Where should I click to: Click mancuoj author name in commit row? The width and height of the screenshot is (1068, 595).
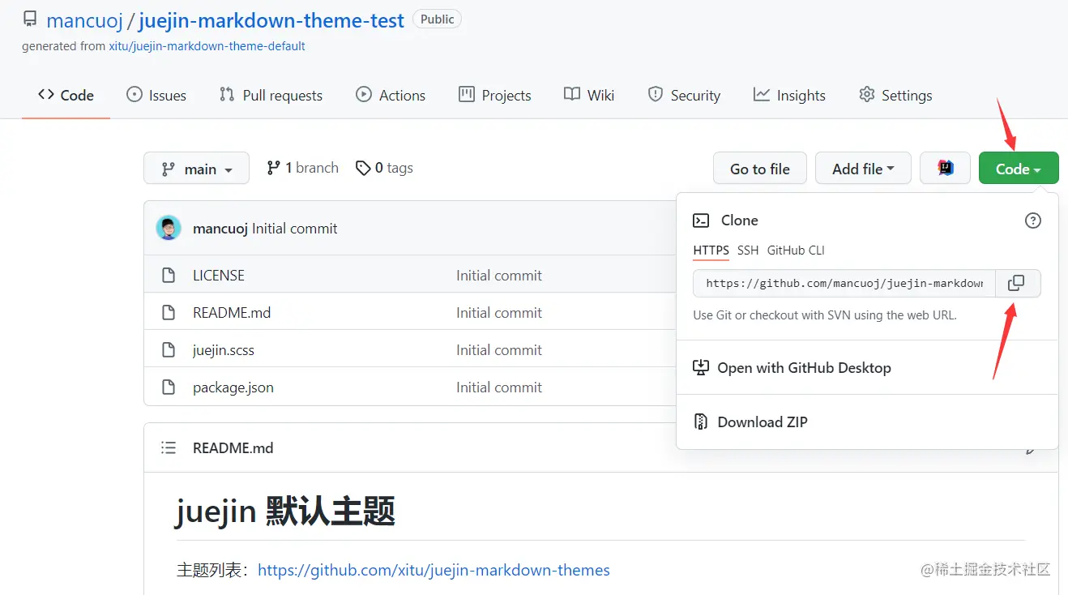point(220,229)
